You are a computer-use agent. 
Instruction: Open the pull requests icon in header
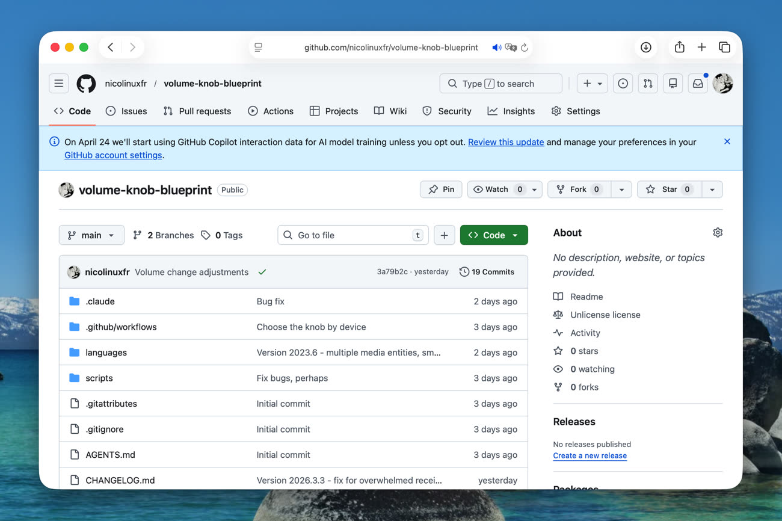pos(648,84)
